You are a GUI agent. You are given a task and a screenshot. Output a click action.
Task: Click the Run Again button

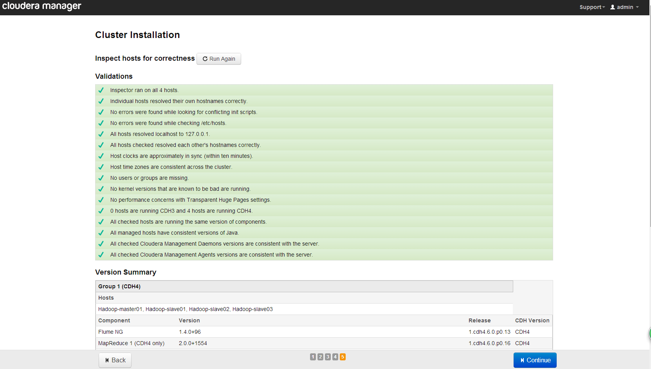pos(219,59)
